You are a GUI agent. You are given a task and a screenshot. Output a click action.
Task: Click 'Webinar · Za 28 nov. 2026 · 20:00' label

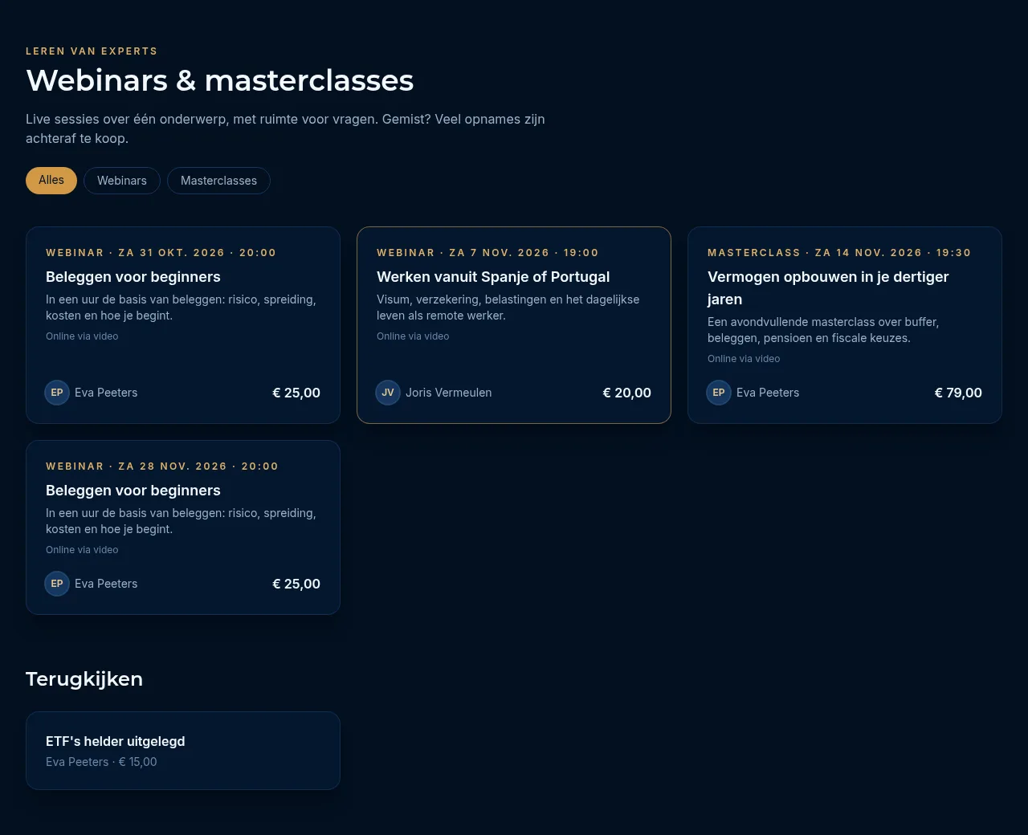(x=162, y=466)
